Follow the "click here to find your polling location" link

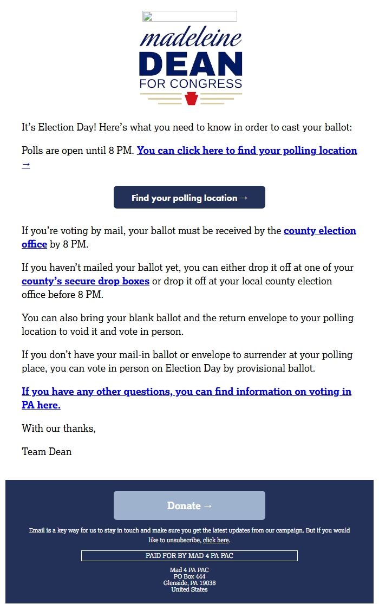click(x=246, y=150)
